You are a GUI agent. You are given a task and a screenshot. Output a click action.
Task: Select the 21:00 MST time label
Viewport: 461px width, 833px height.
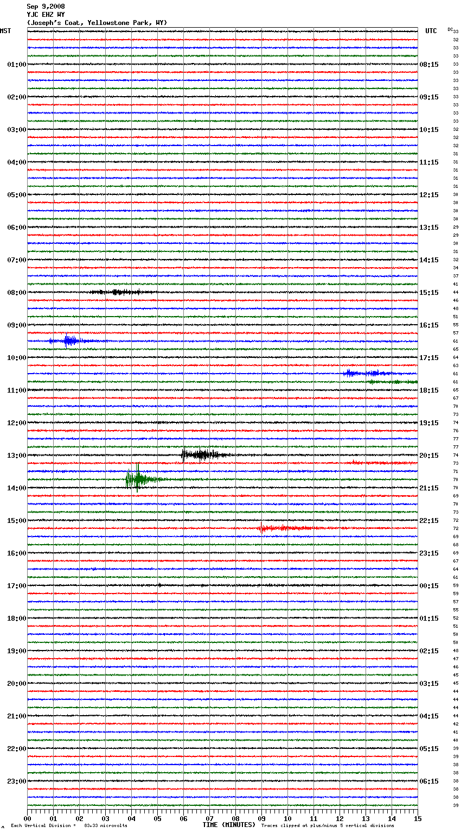[17, 716]
